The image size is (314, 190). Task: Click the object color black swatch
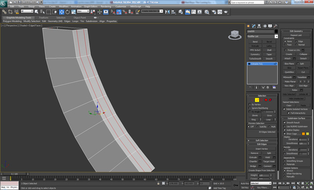click(x=276, y=31)
